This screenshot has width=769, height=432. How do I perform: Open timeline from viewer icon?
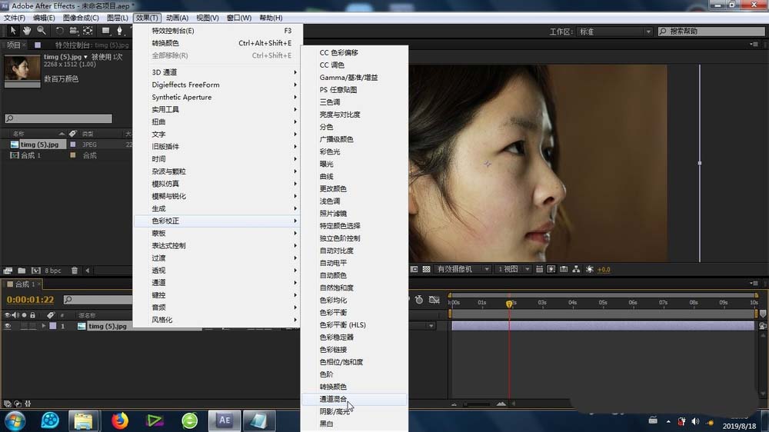(x=564, y=269)
